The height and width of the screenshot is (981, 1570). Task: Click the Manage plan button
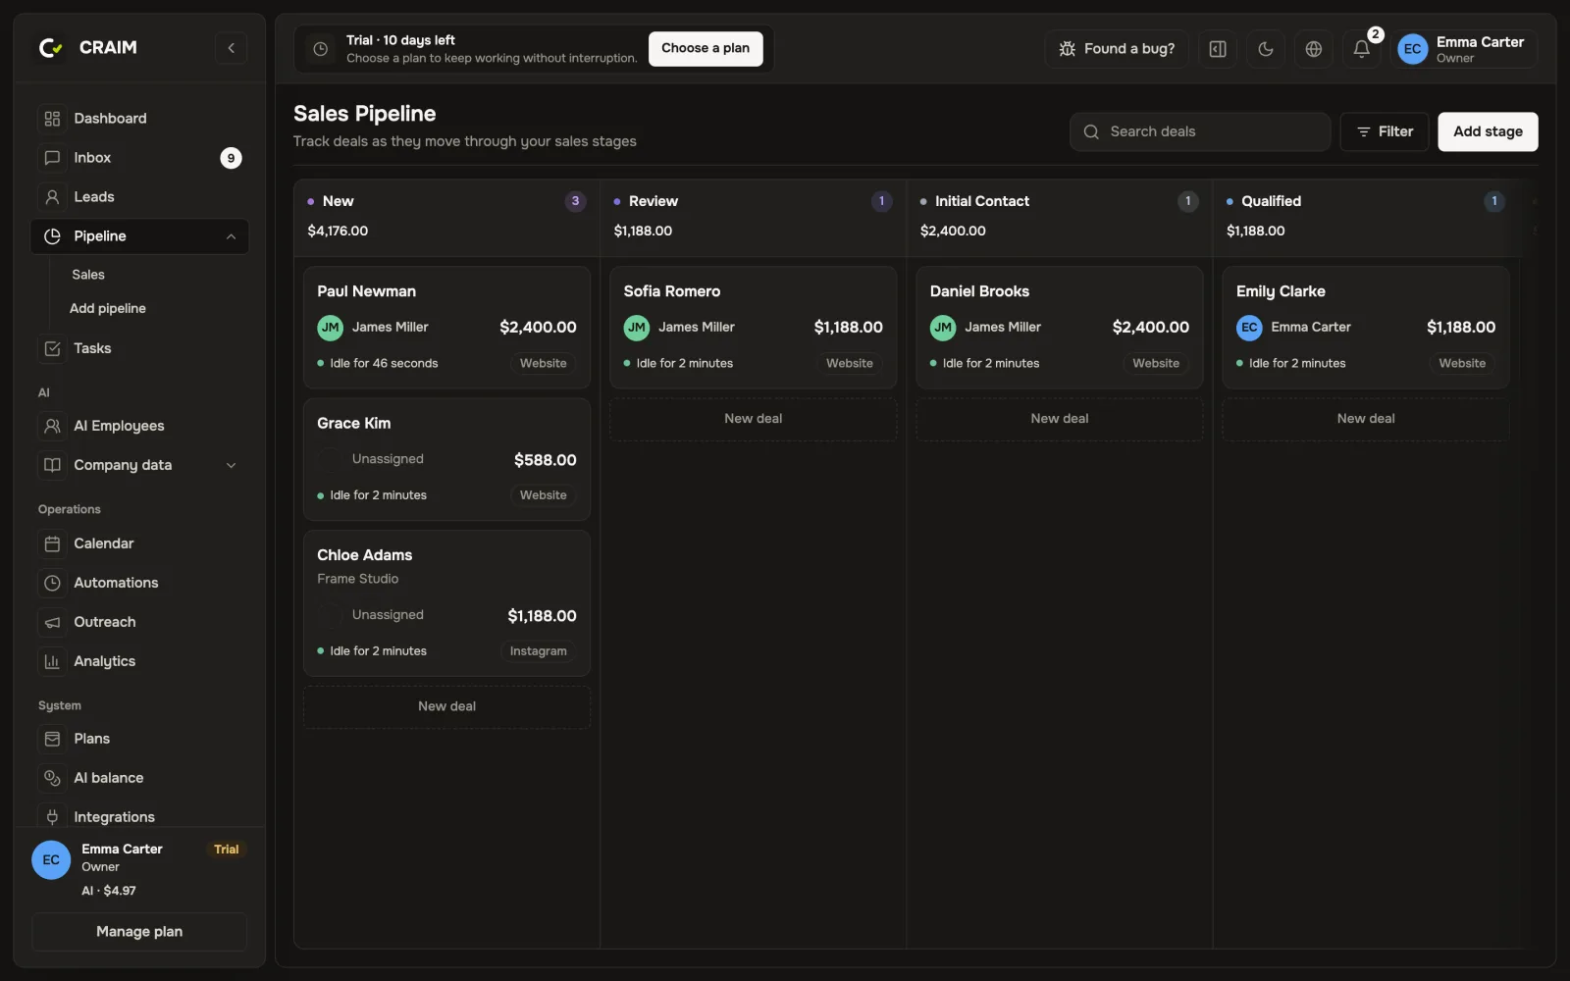[139, 932]
